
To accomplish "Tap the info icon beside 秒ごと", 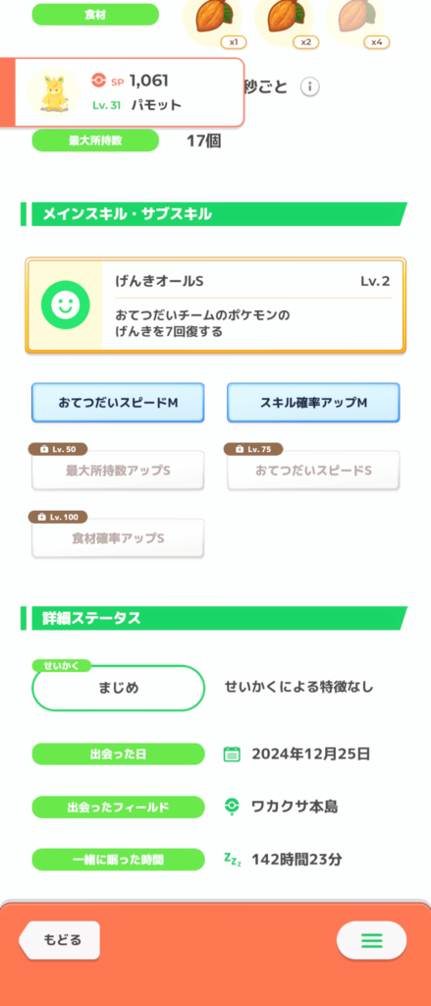I will click(310, 86).
